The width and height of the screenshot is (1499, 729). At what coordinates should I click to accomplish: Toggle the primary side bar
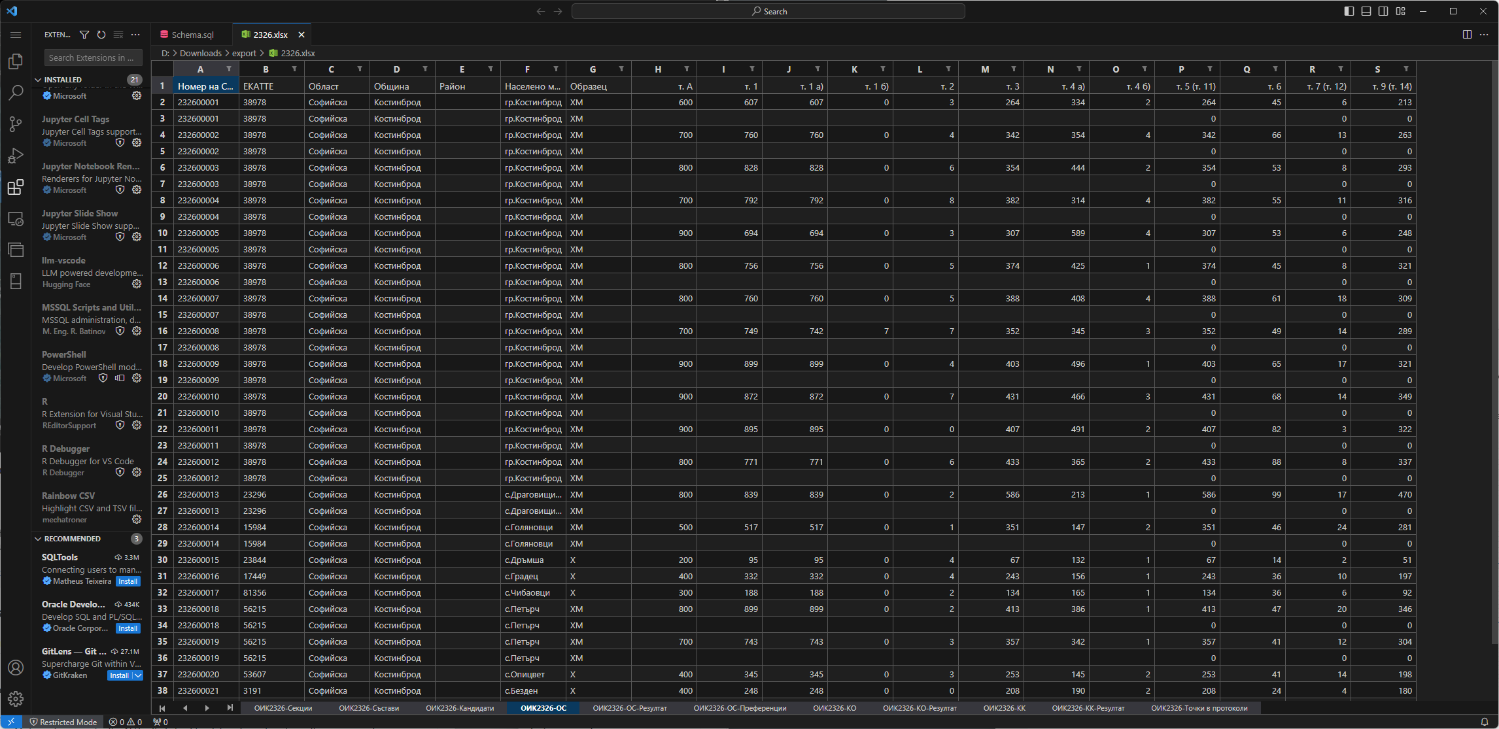pyautogui.click(x=1349, y=11)
